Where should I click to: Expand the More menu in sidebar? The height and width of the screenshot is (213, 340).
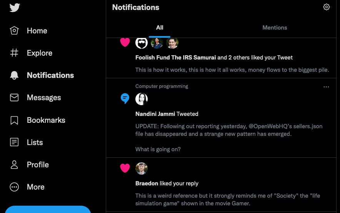(14, 187)
